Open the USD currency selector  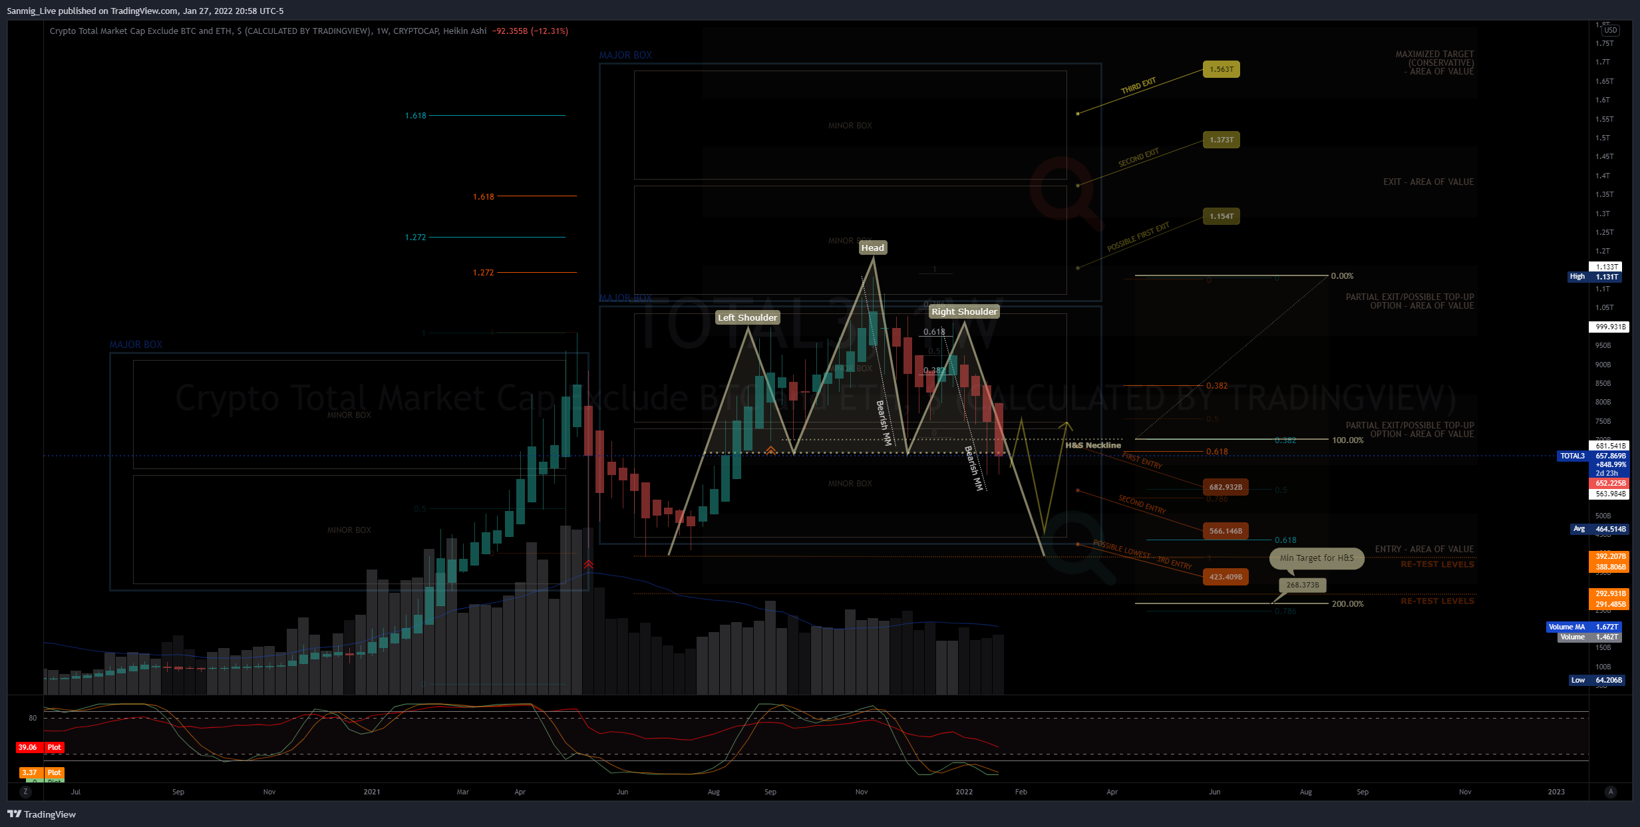1611,30
